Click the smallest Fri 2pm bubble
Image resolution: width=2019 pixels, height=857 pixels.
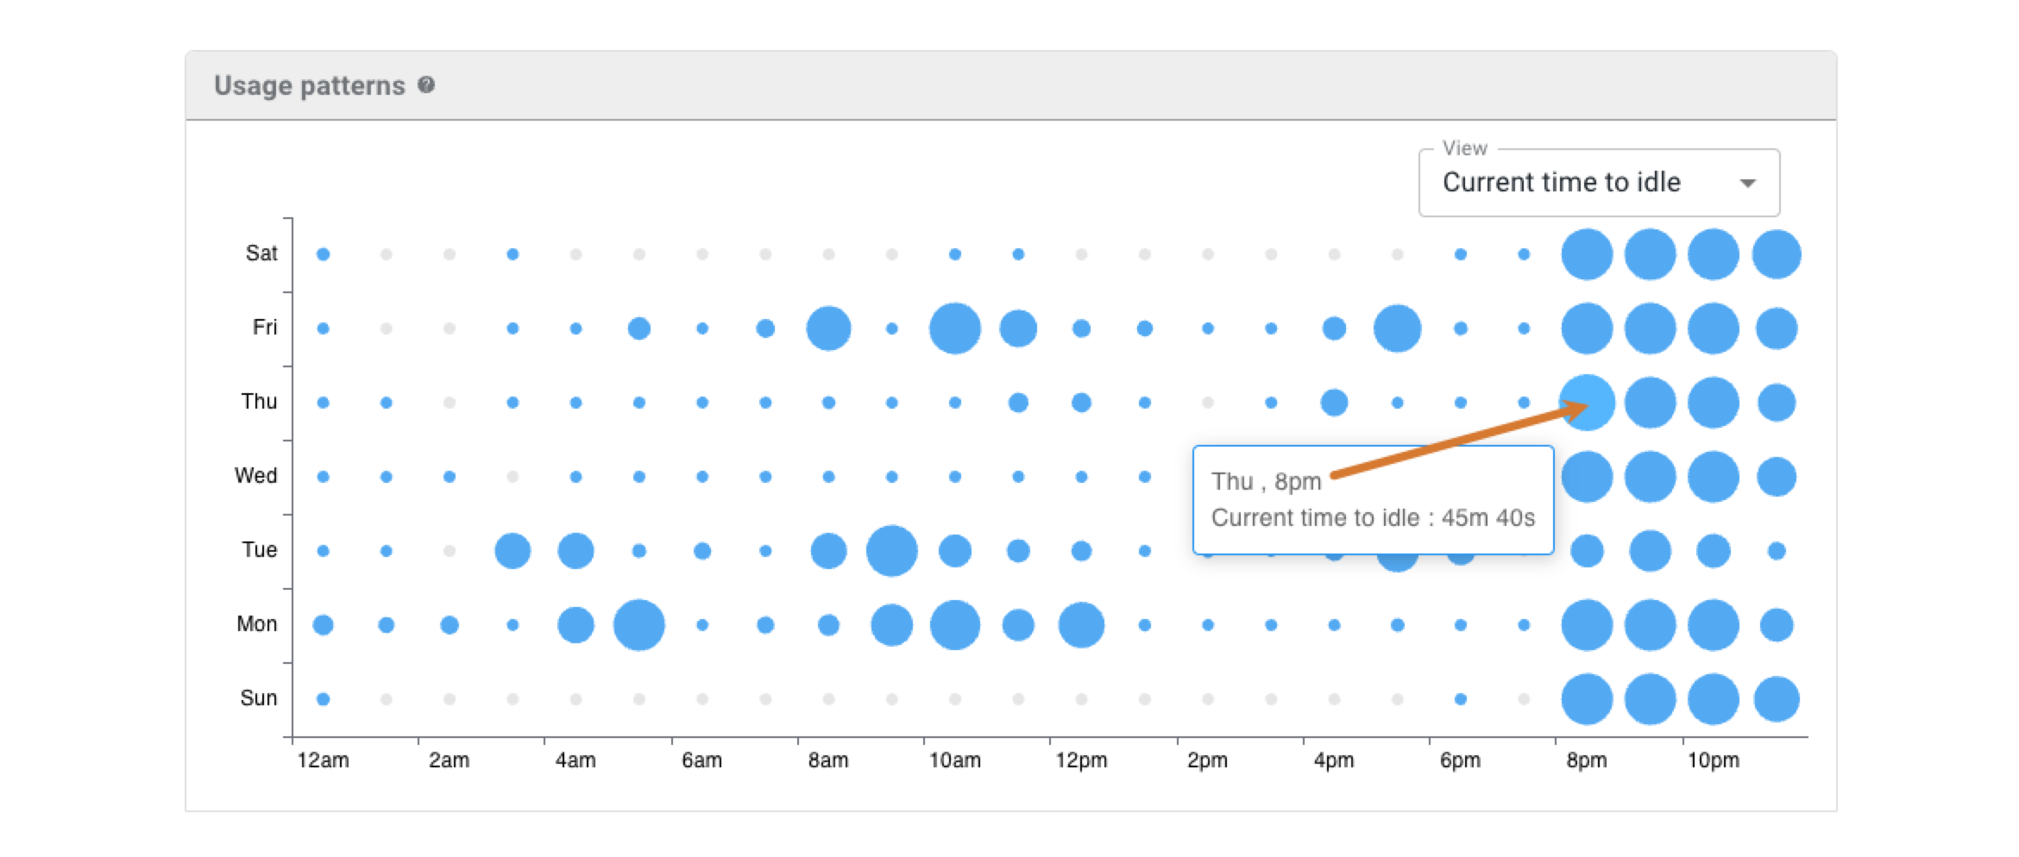1208,328
